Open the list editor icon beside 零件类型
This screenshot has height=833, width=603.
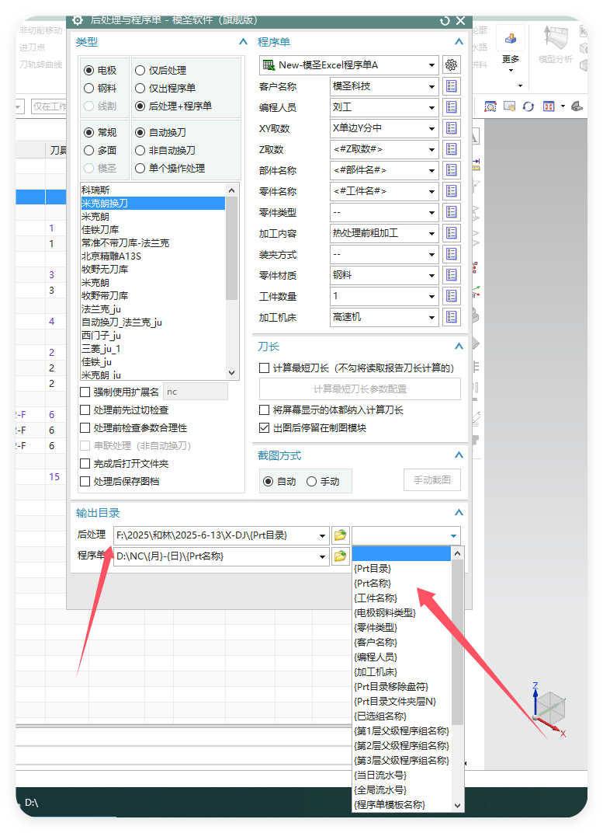click(452, 212)
